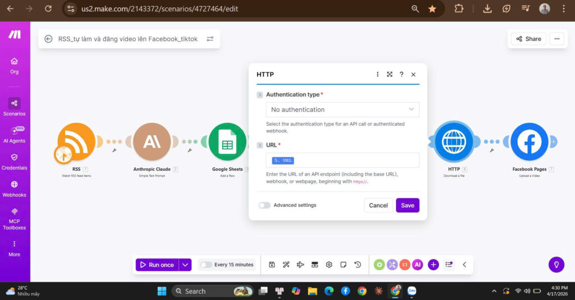Open the No authentication dropdown
575x300 pixels.
coord(342,110)
